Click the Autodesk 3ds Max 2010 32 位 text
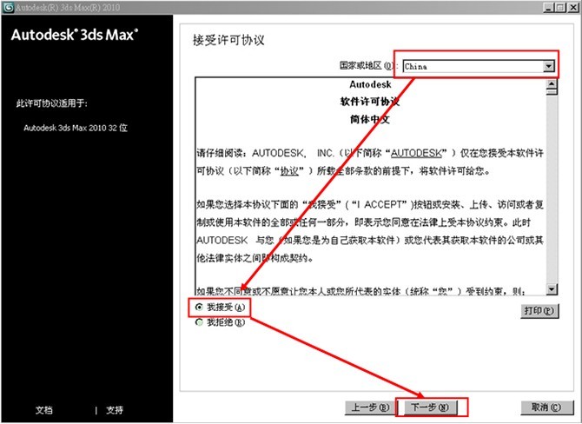This screenshot has height=424, width=582. [76, 128]
